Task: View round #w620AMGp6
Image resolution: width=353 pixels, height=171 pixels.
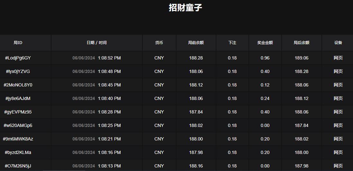Action: click(18, 125)
